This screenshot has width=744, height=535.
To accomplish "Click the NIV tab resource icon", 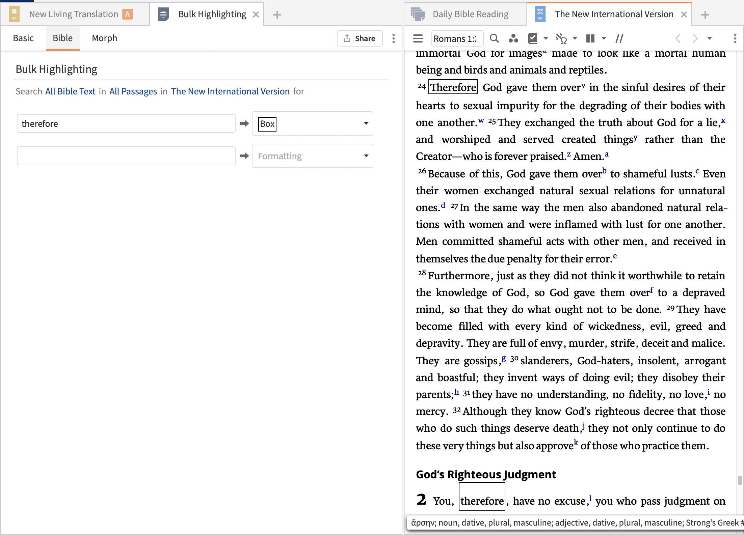I will pos(540,14).
